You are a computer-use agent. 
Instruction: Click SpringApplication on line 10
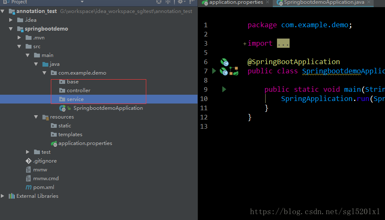[x=317, y=98]
